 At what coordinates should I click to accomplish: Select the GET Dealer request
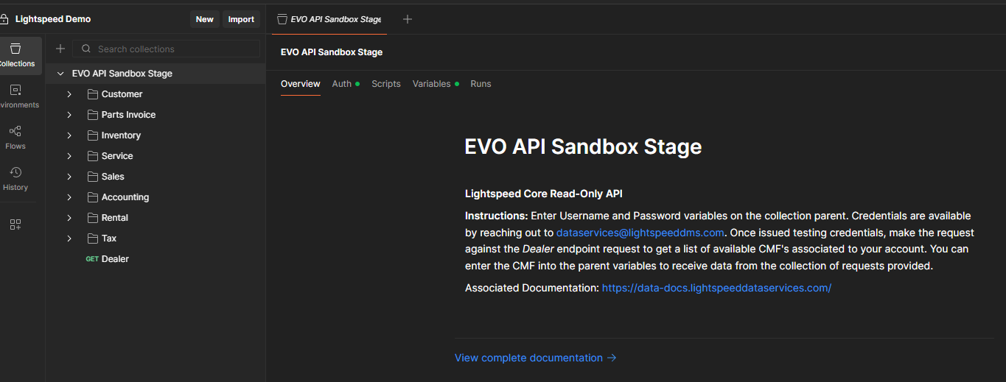[115, 259]
